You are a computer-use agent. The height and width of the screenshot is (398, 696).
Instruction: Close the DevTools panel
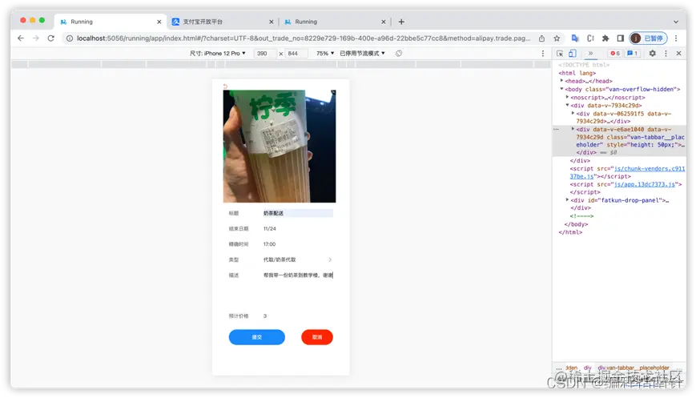(x=678, y=53)
